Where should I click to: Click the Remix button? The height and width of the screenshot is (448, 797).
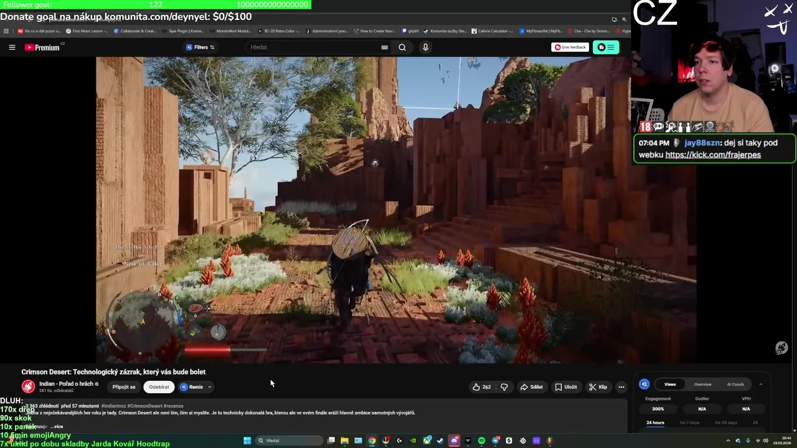(192, 387)
